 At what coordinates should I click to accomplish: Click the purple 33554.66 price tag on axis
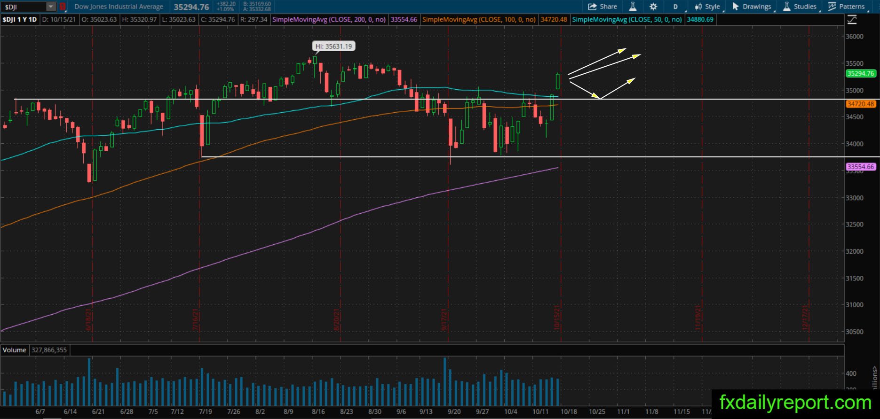pyautogui.click(x=860, y=167)
